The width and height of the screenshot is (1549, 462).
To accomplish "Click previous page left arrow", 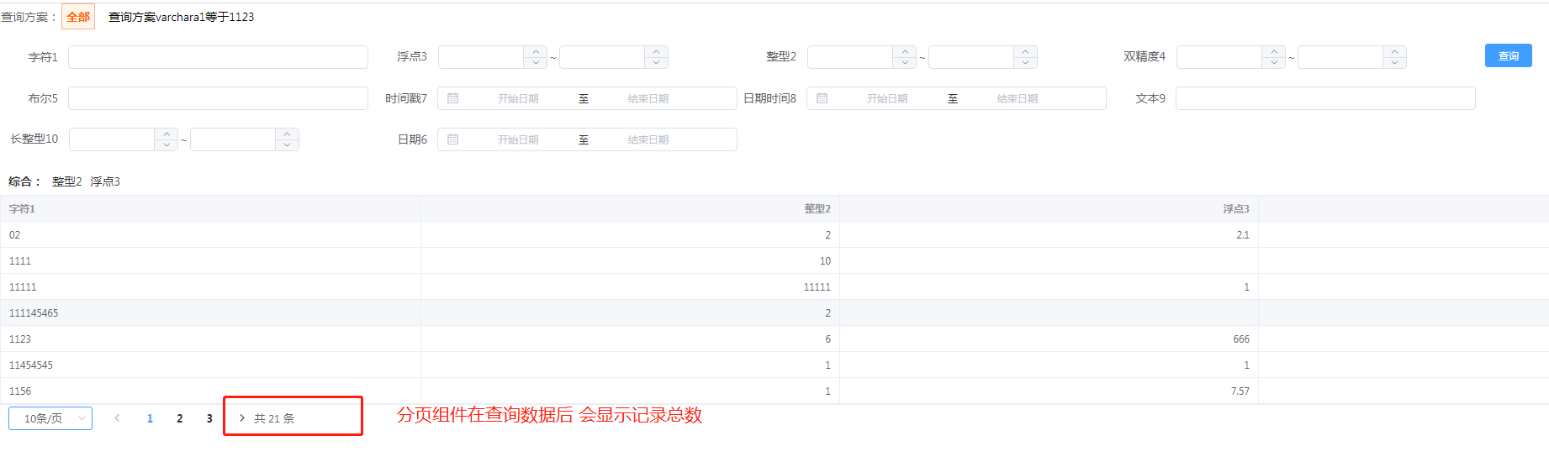I will coord(117,418).
